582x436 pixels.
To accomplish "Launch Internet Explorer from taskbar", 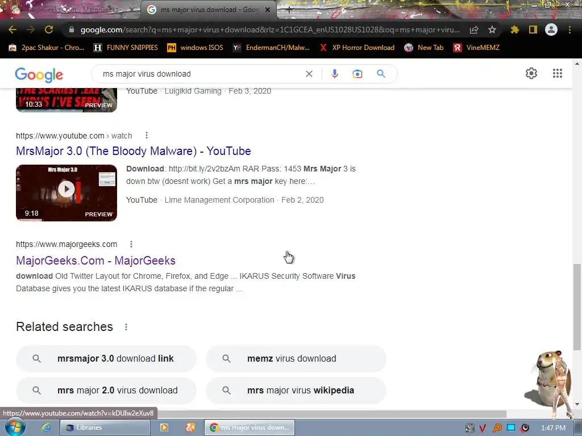I will (x=45, y=427).
